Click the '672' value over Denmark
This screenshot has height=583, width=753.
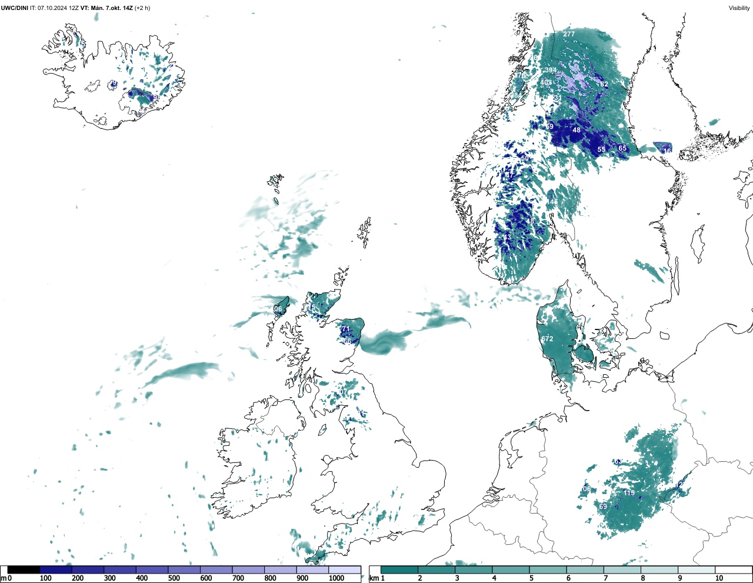[x=547, y=339]
